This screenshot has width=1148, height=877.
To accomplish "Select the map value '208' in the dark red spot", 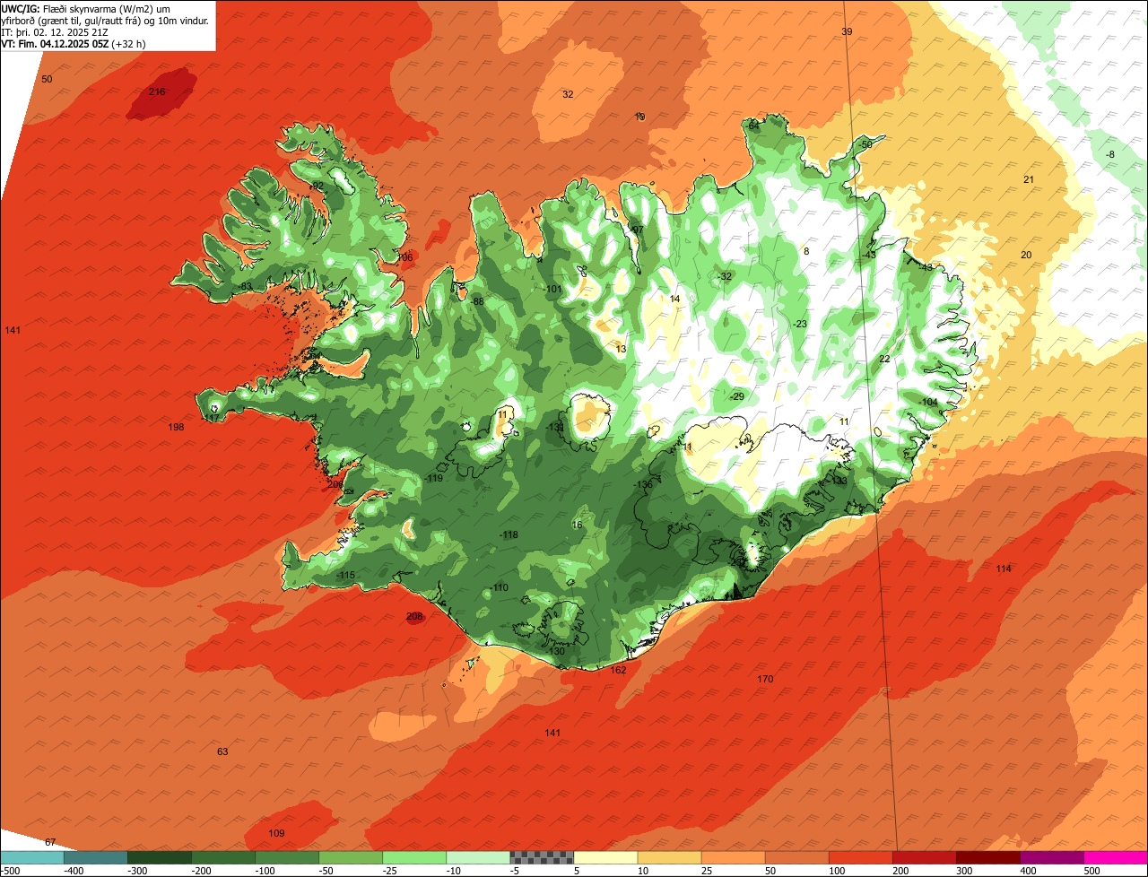I will (x=414, y=616).
